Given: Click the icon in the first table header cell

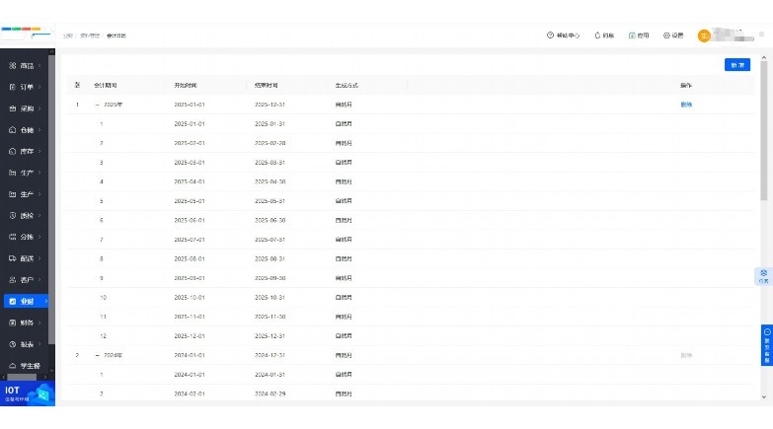Looking at the screenshot, I should click(x=77, y=85).
